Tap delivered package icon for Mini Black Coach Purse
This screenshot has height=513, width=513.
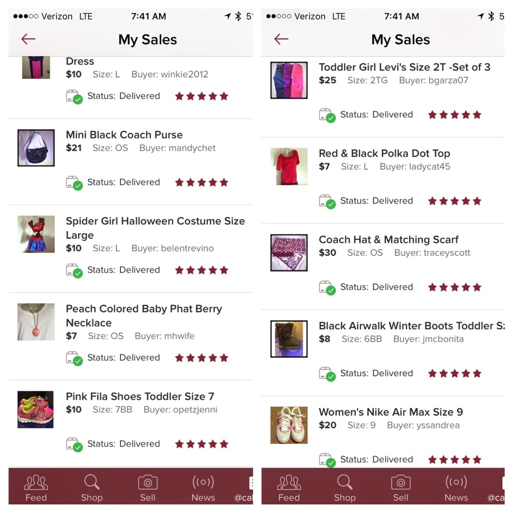pos(74,183)
